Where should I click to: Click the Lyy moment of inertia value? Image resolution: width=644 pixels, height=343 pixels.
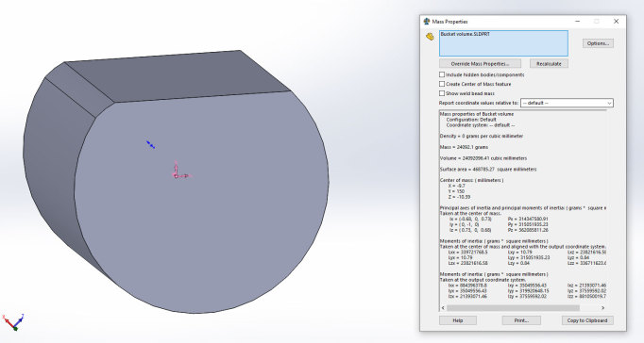pyautogui.click(x=528, y=258)
